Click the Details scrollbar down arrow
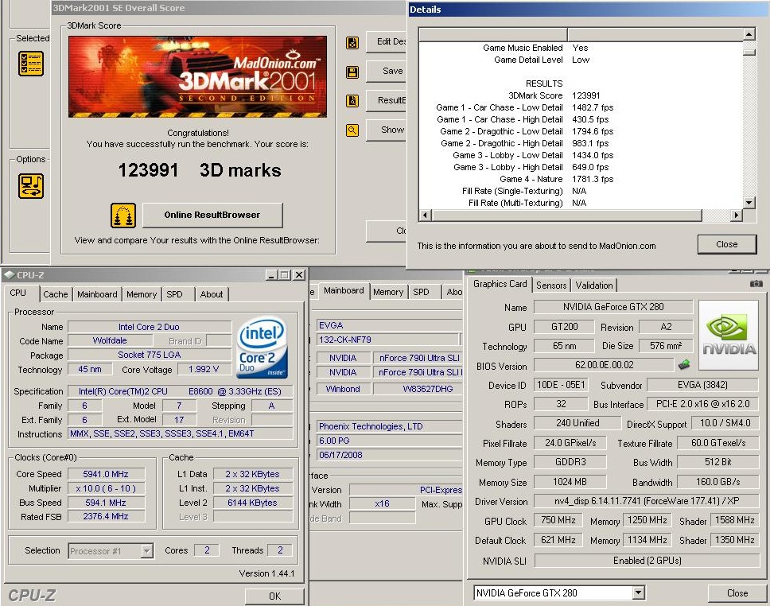770x606 pixels. click(749, 202)
